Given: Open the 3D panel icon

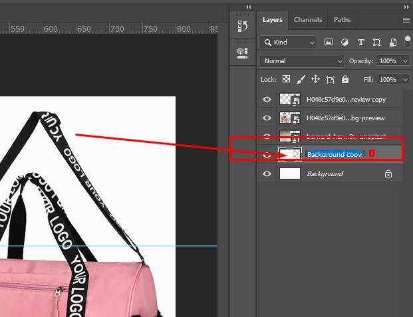Looking at the screenshot, I should click(242, 51).
